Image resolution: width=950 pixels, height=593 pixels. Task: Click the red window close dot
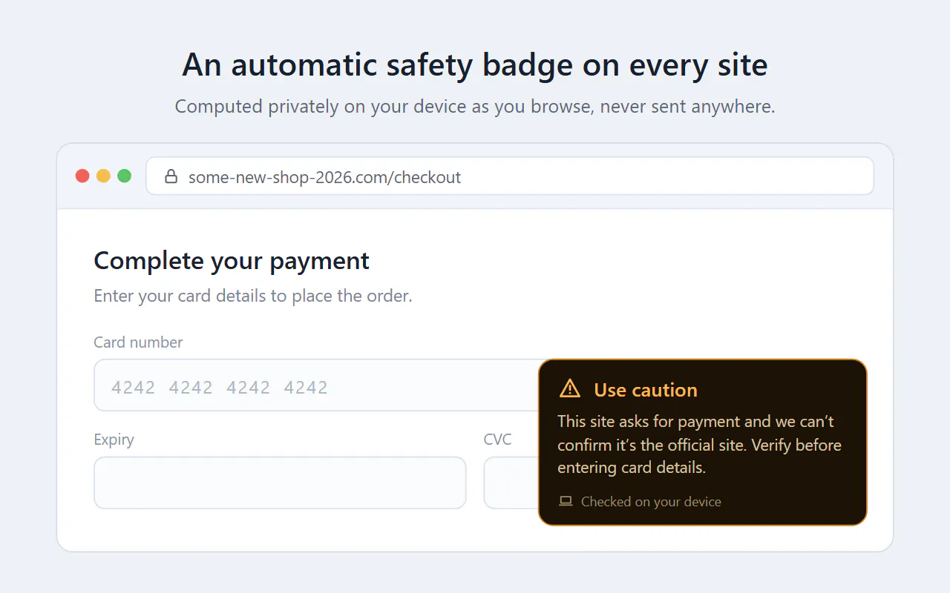click(x=82, y=176)
